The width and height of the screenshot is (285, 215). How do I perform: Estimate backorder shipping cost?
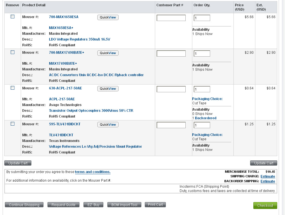(x=268, y=181)
